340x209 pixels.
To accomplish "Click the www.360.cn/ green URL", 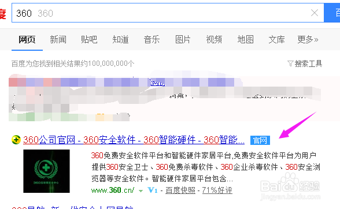I will coord(113,191).
